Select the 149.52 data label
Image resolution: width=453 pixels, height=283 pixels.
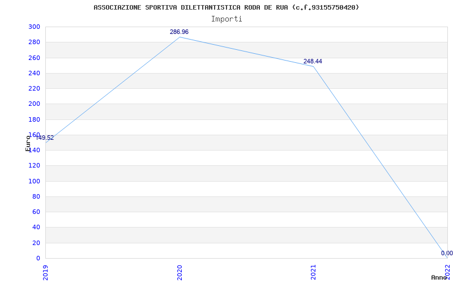[x=45, y=138]
